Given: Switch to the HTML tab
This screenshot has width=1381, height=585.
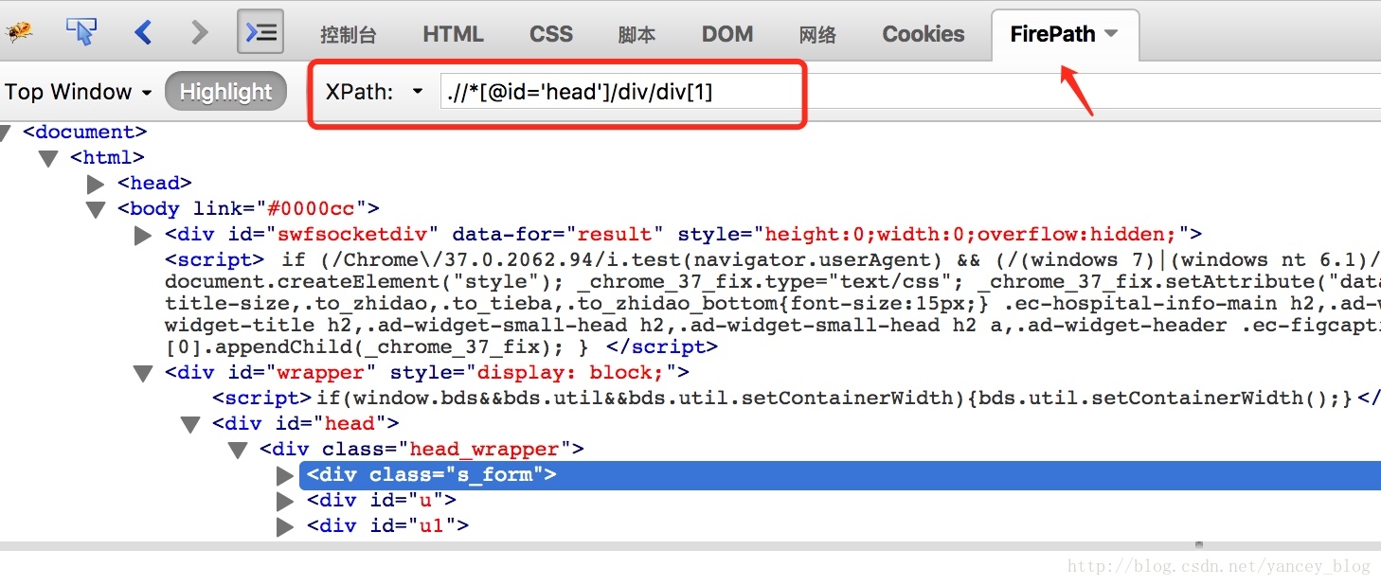Looking at the screenshot, I should [453, 34].
